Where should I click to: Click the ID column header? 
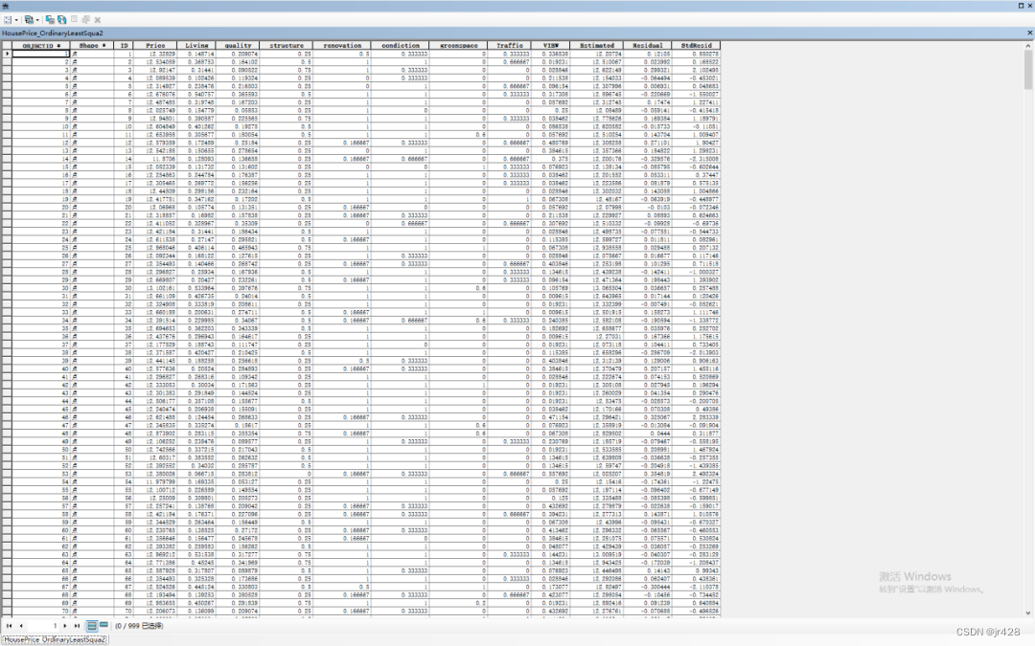click(x=124, y=46)
